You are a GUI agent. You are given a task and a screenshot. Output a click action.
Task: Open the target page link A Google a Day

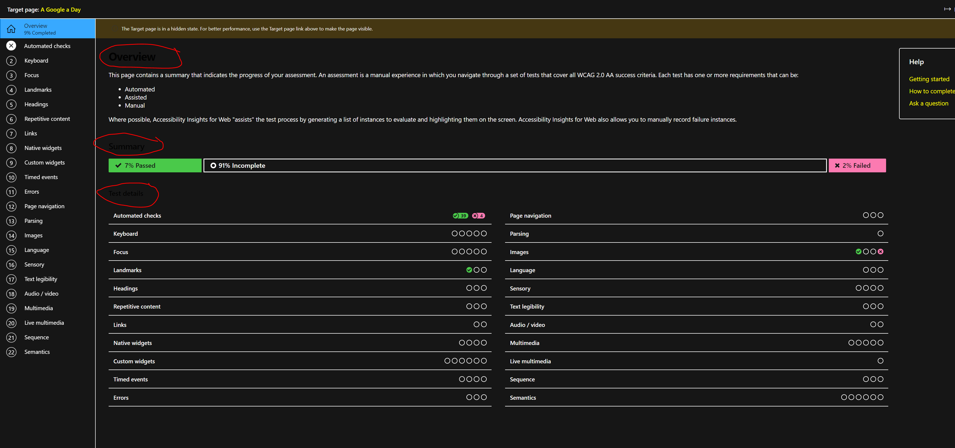[x=61, y=10]
